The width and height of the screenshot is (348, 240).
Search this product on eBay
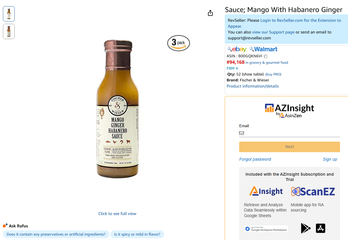237,49
